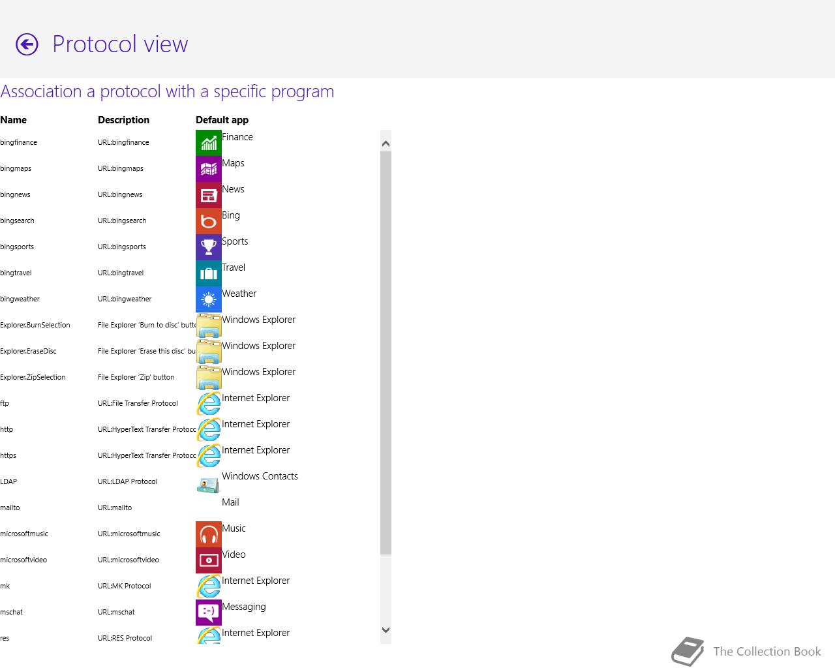
Task: Click the Messaging icon for mschat
Action: pyautogui.click(x=209, y=613)
